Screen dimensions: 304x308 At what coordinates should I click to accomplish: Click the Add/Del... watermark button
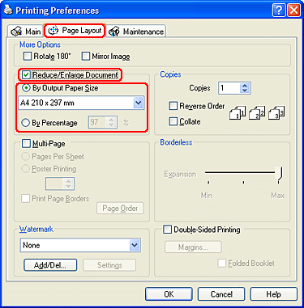tap(50, 265)
